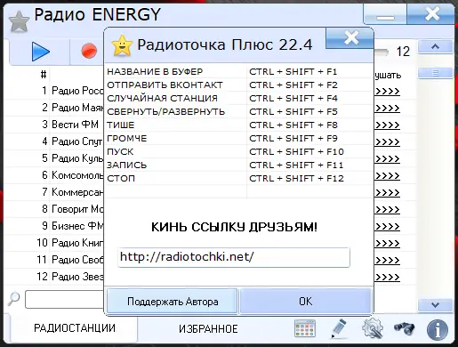Click the ПУСК hotkey row
Viewport: 458px width, 347px height.
(238, 151)
